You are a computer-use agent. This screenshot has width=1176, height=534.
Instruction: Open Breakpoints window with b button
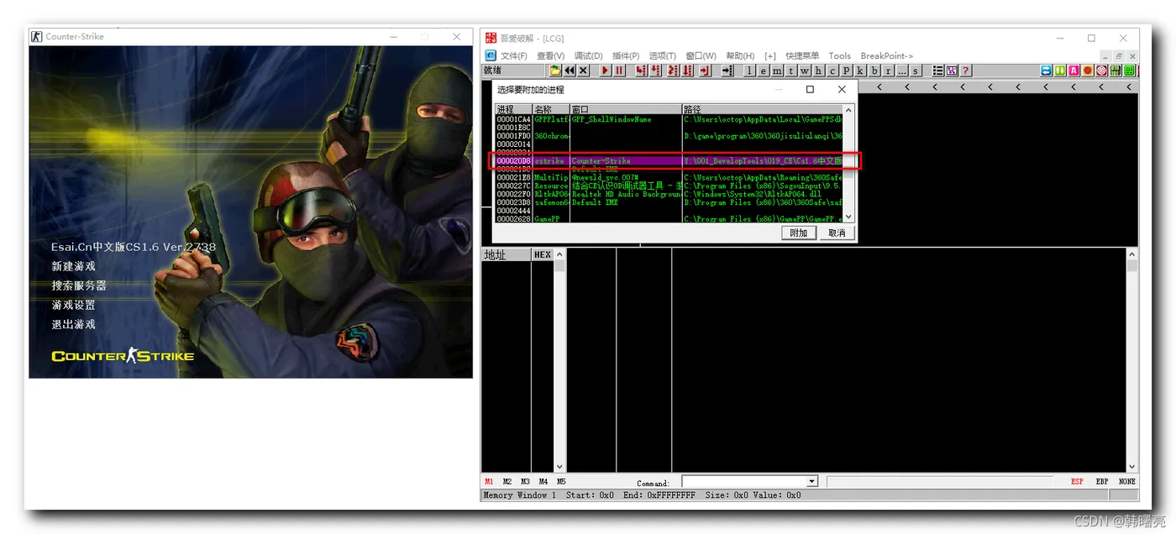(874, 71)
